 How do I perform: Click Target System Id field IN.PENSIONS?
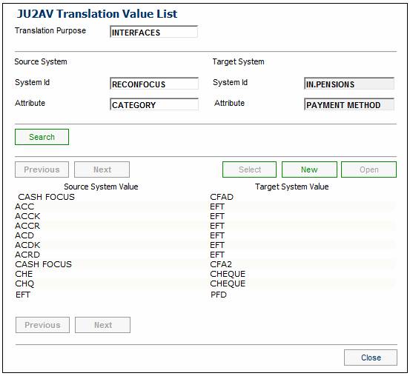[349, 84]
